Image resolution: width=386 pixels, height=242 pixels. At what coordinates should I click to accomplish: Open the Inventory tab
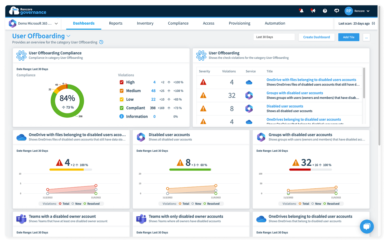[145, 23]
